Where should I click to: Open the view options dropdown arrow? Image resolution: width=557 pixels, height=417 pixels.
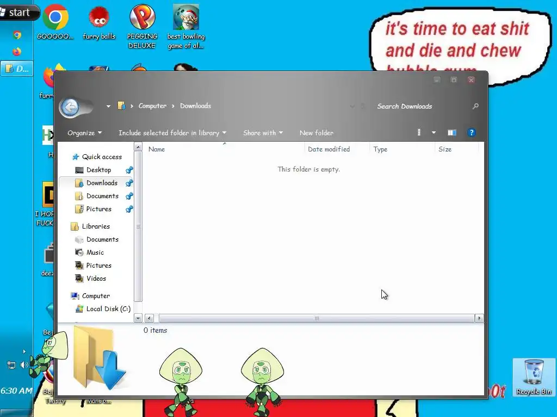[434, 132]
